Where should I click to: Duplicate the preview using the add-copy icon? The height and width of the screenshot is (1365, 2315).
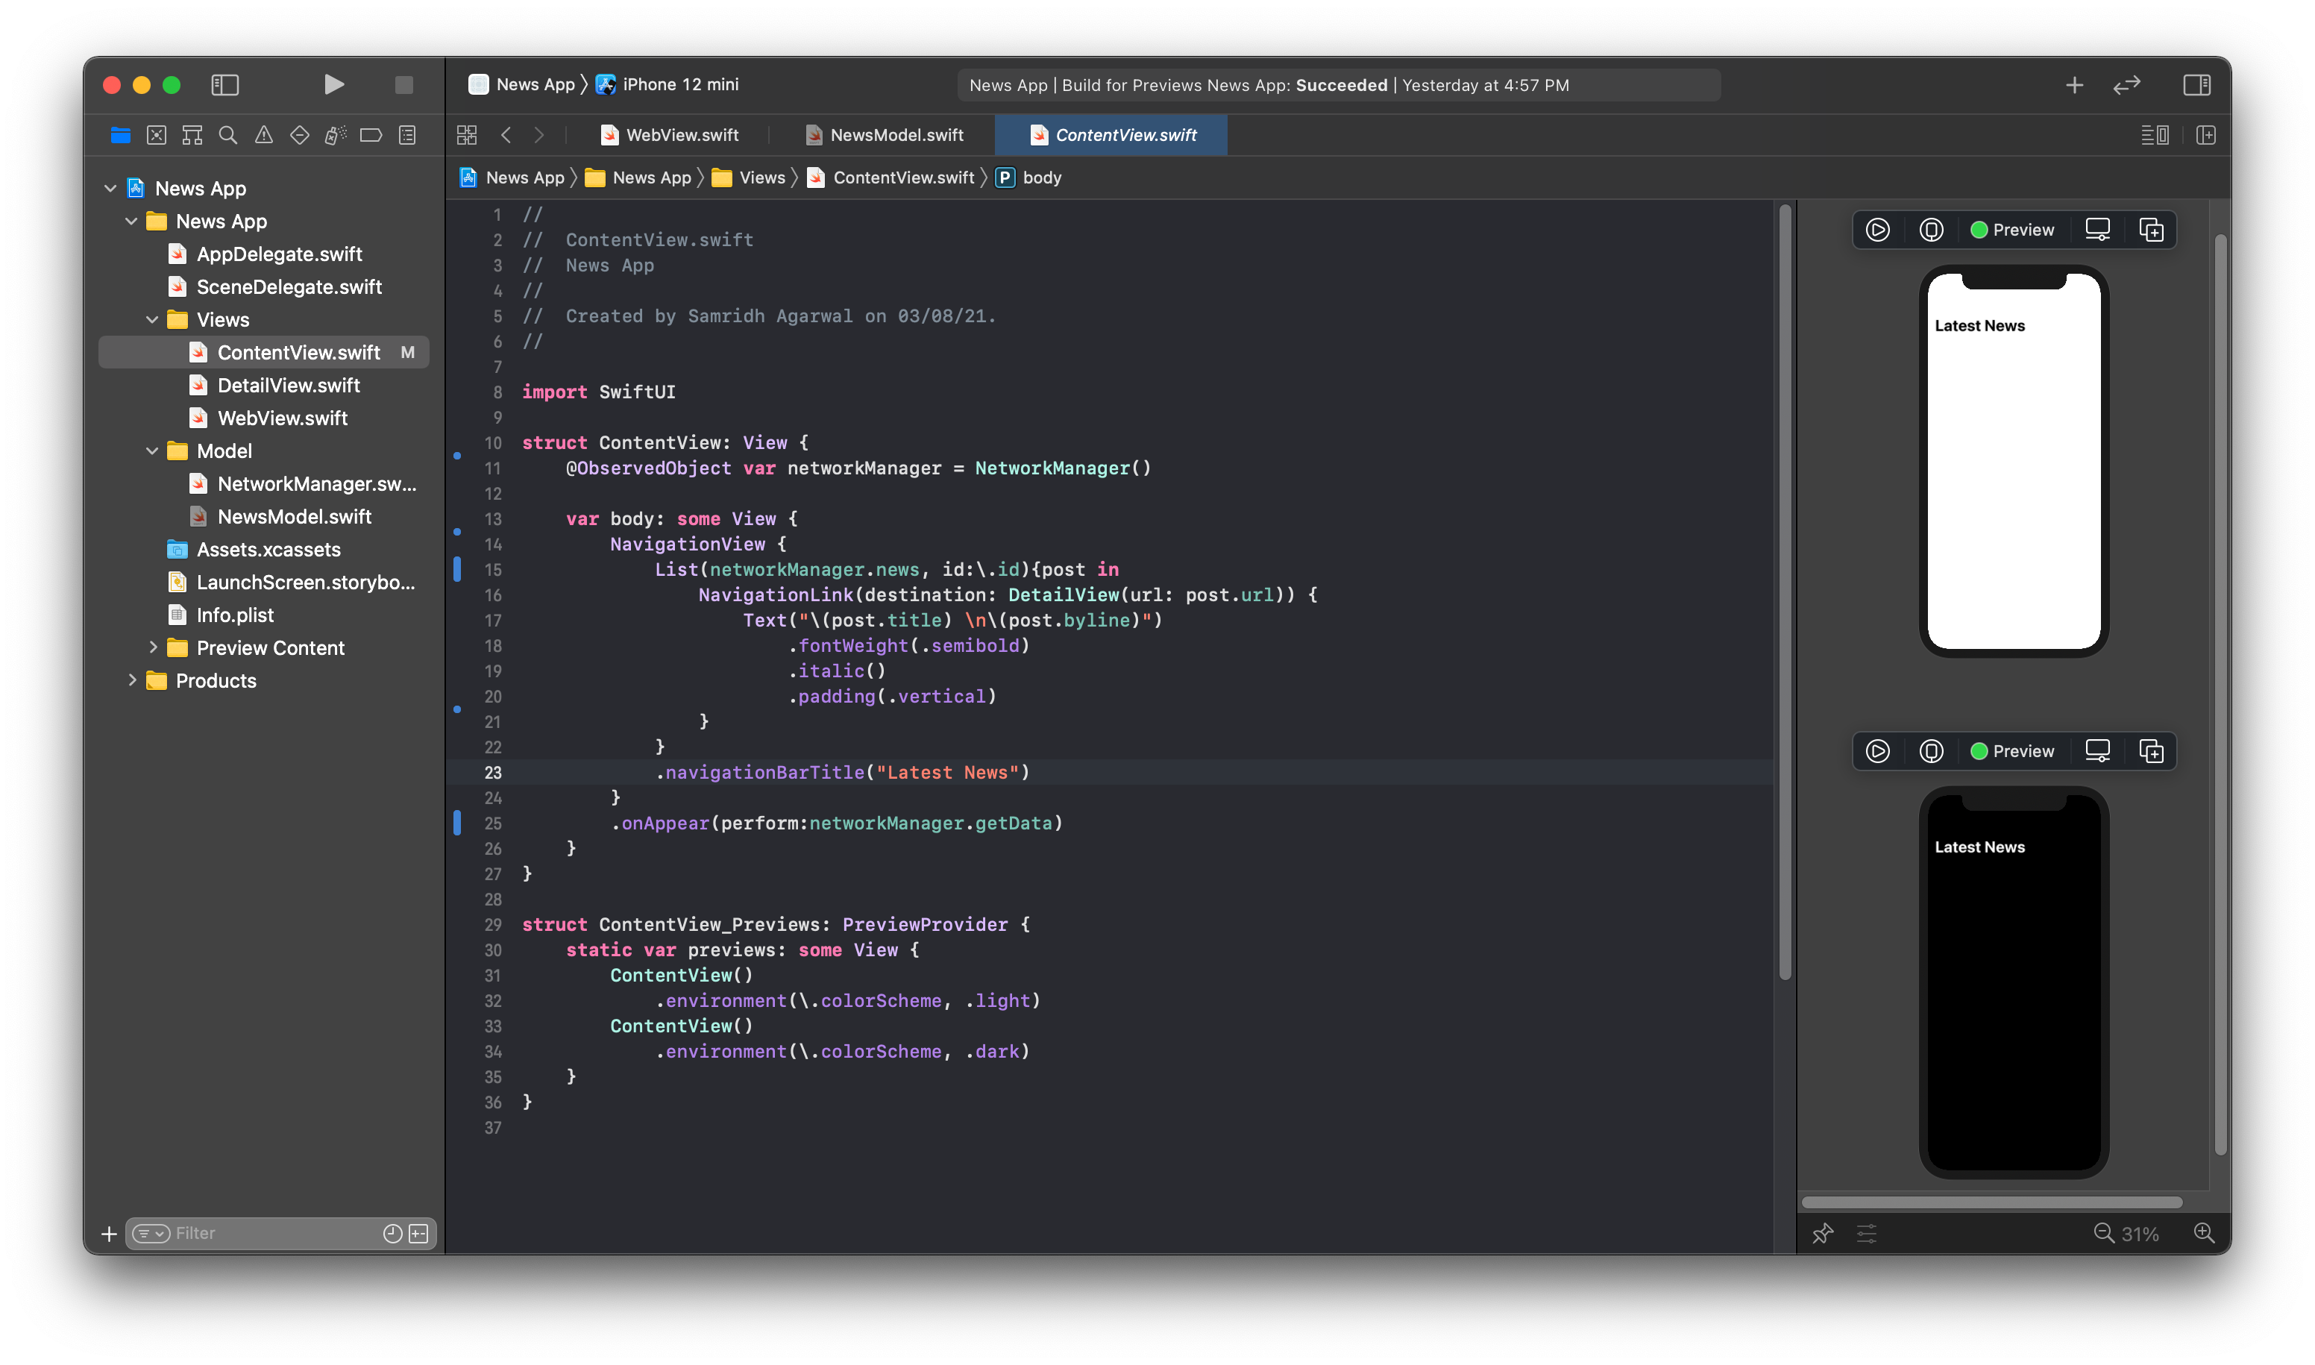click(x=2151, y=229)
